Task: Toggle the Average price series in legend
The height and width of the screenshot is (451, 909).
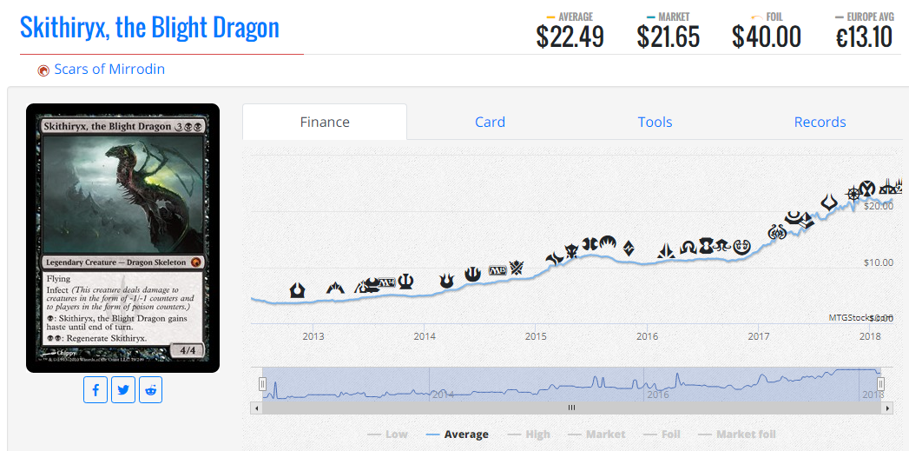Action: pos(457,434)
